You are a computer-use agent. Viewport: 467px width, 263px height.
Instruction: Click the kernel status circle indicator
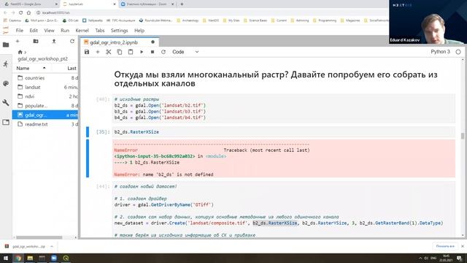click(458, 52)
